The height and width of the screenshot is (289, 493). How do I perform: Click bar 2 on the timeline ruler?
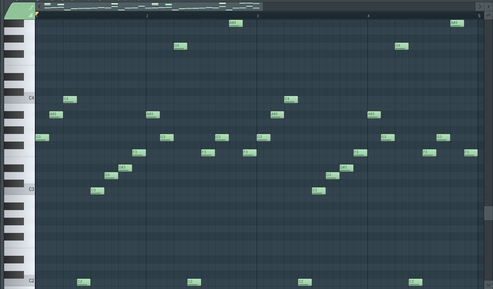point(147,16)
